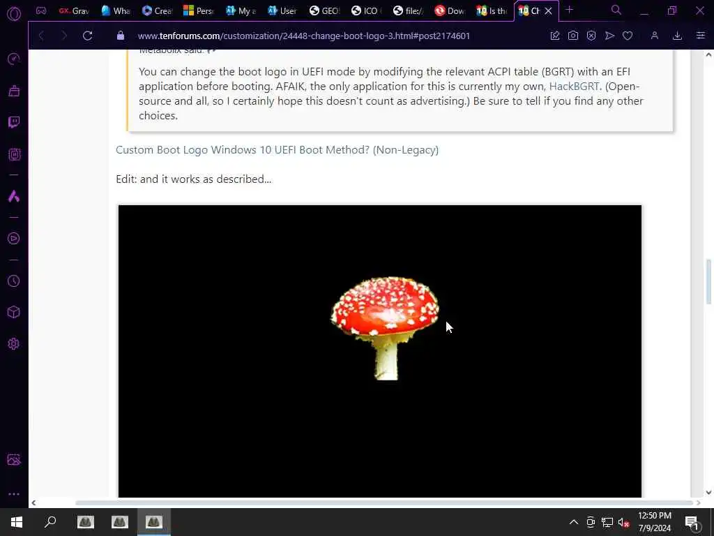Open the downloads icon in toolbar
The width and height of the screenshot is (714, 536).
[677, 36]
